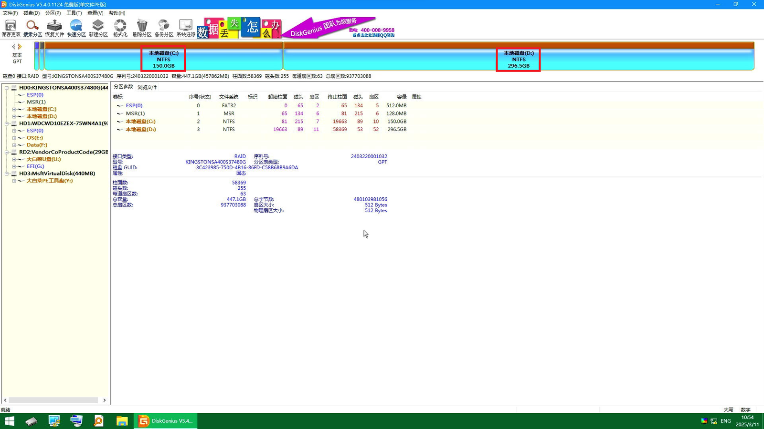Expand the OS(E:) tree node
Image resolution: width=764 pixels, height=429 pixels.
[14, 138]
